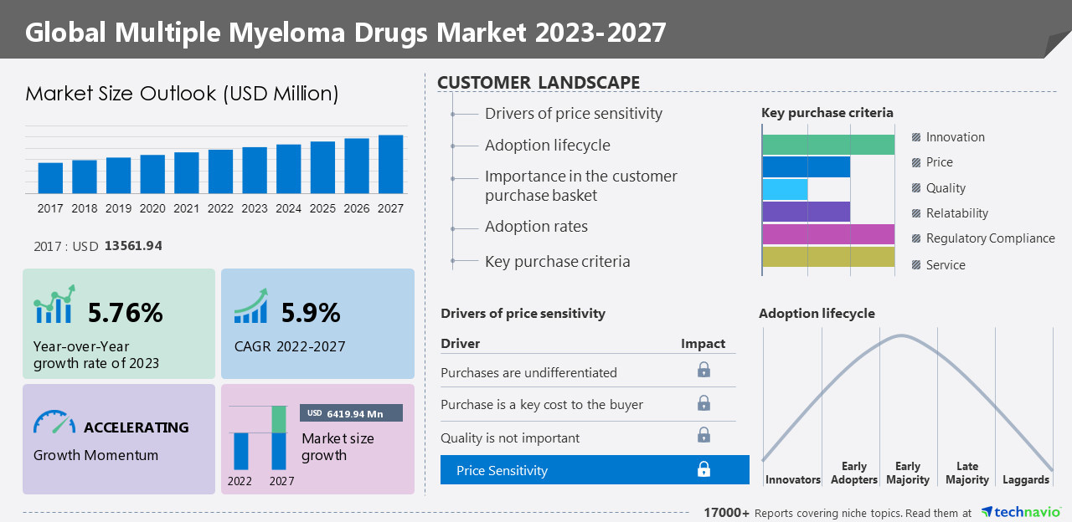Click the tallest 2027 bar in the chart

tap(389, 163)
